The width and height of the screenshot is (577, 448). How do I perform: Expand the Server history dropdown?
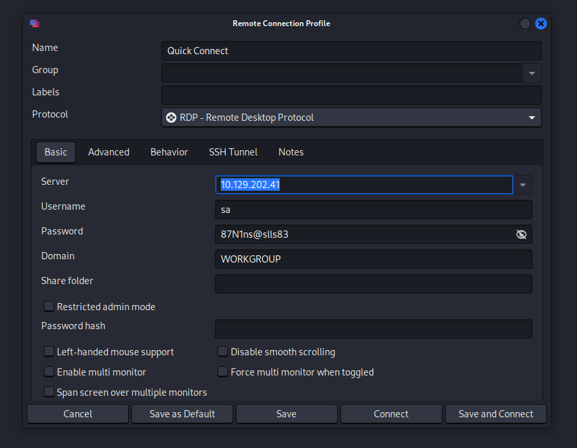click(523, 185)
